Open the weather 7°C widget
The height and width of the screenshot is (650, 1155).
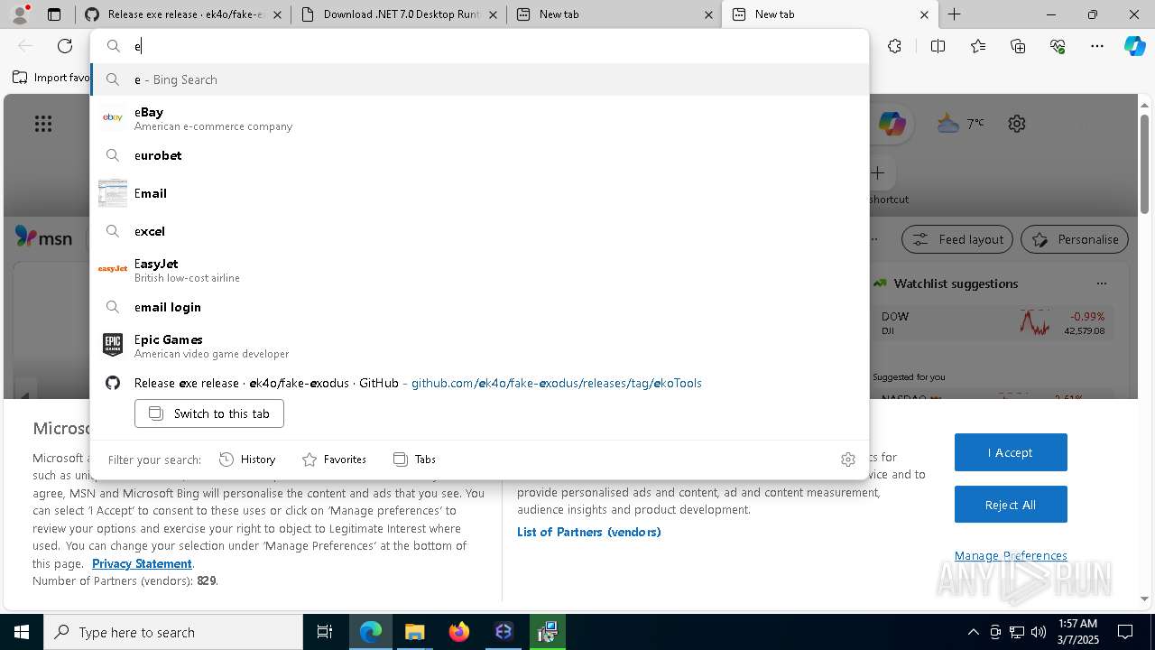click(x=960, y=124)
